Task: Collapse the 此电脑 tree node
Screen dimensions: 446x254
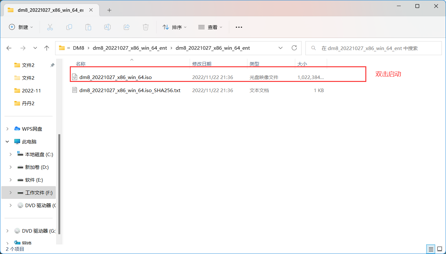Action: [x=8, y=142]
